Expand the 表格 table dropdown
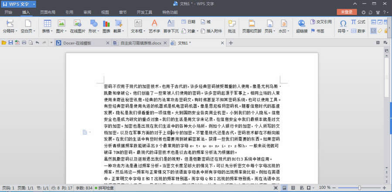392x192 pixels. click(x=47, y=31)
